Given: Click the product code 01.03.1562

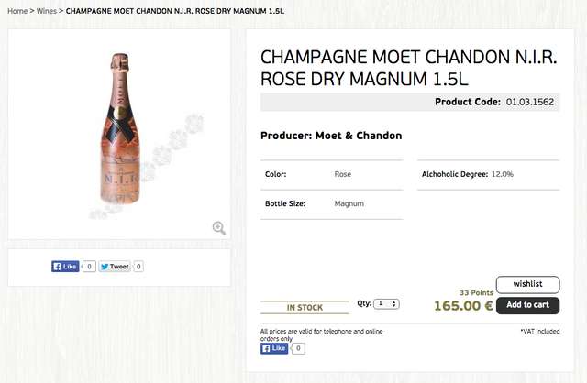Looking at the screenshot, I should pyautogui.click(x=532, y=102).
